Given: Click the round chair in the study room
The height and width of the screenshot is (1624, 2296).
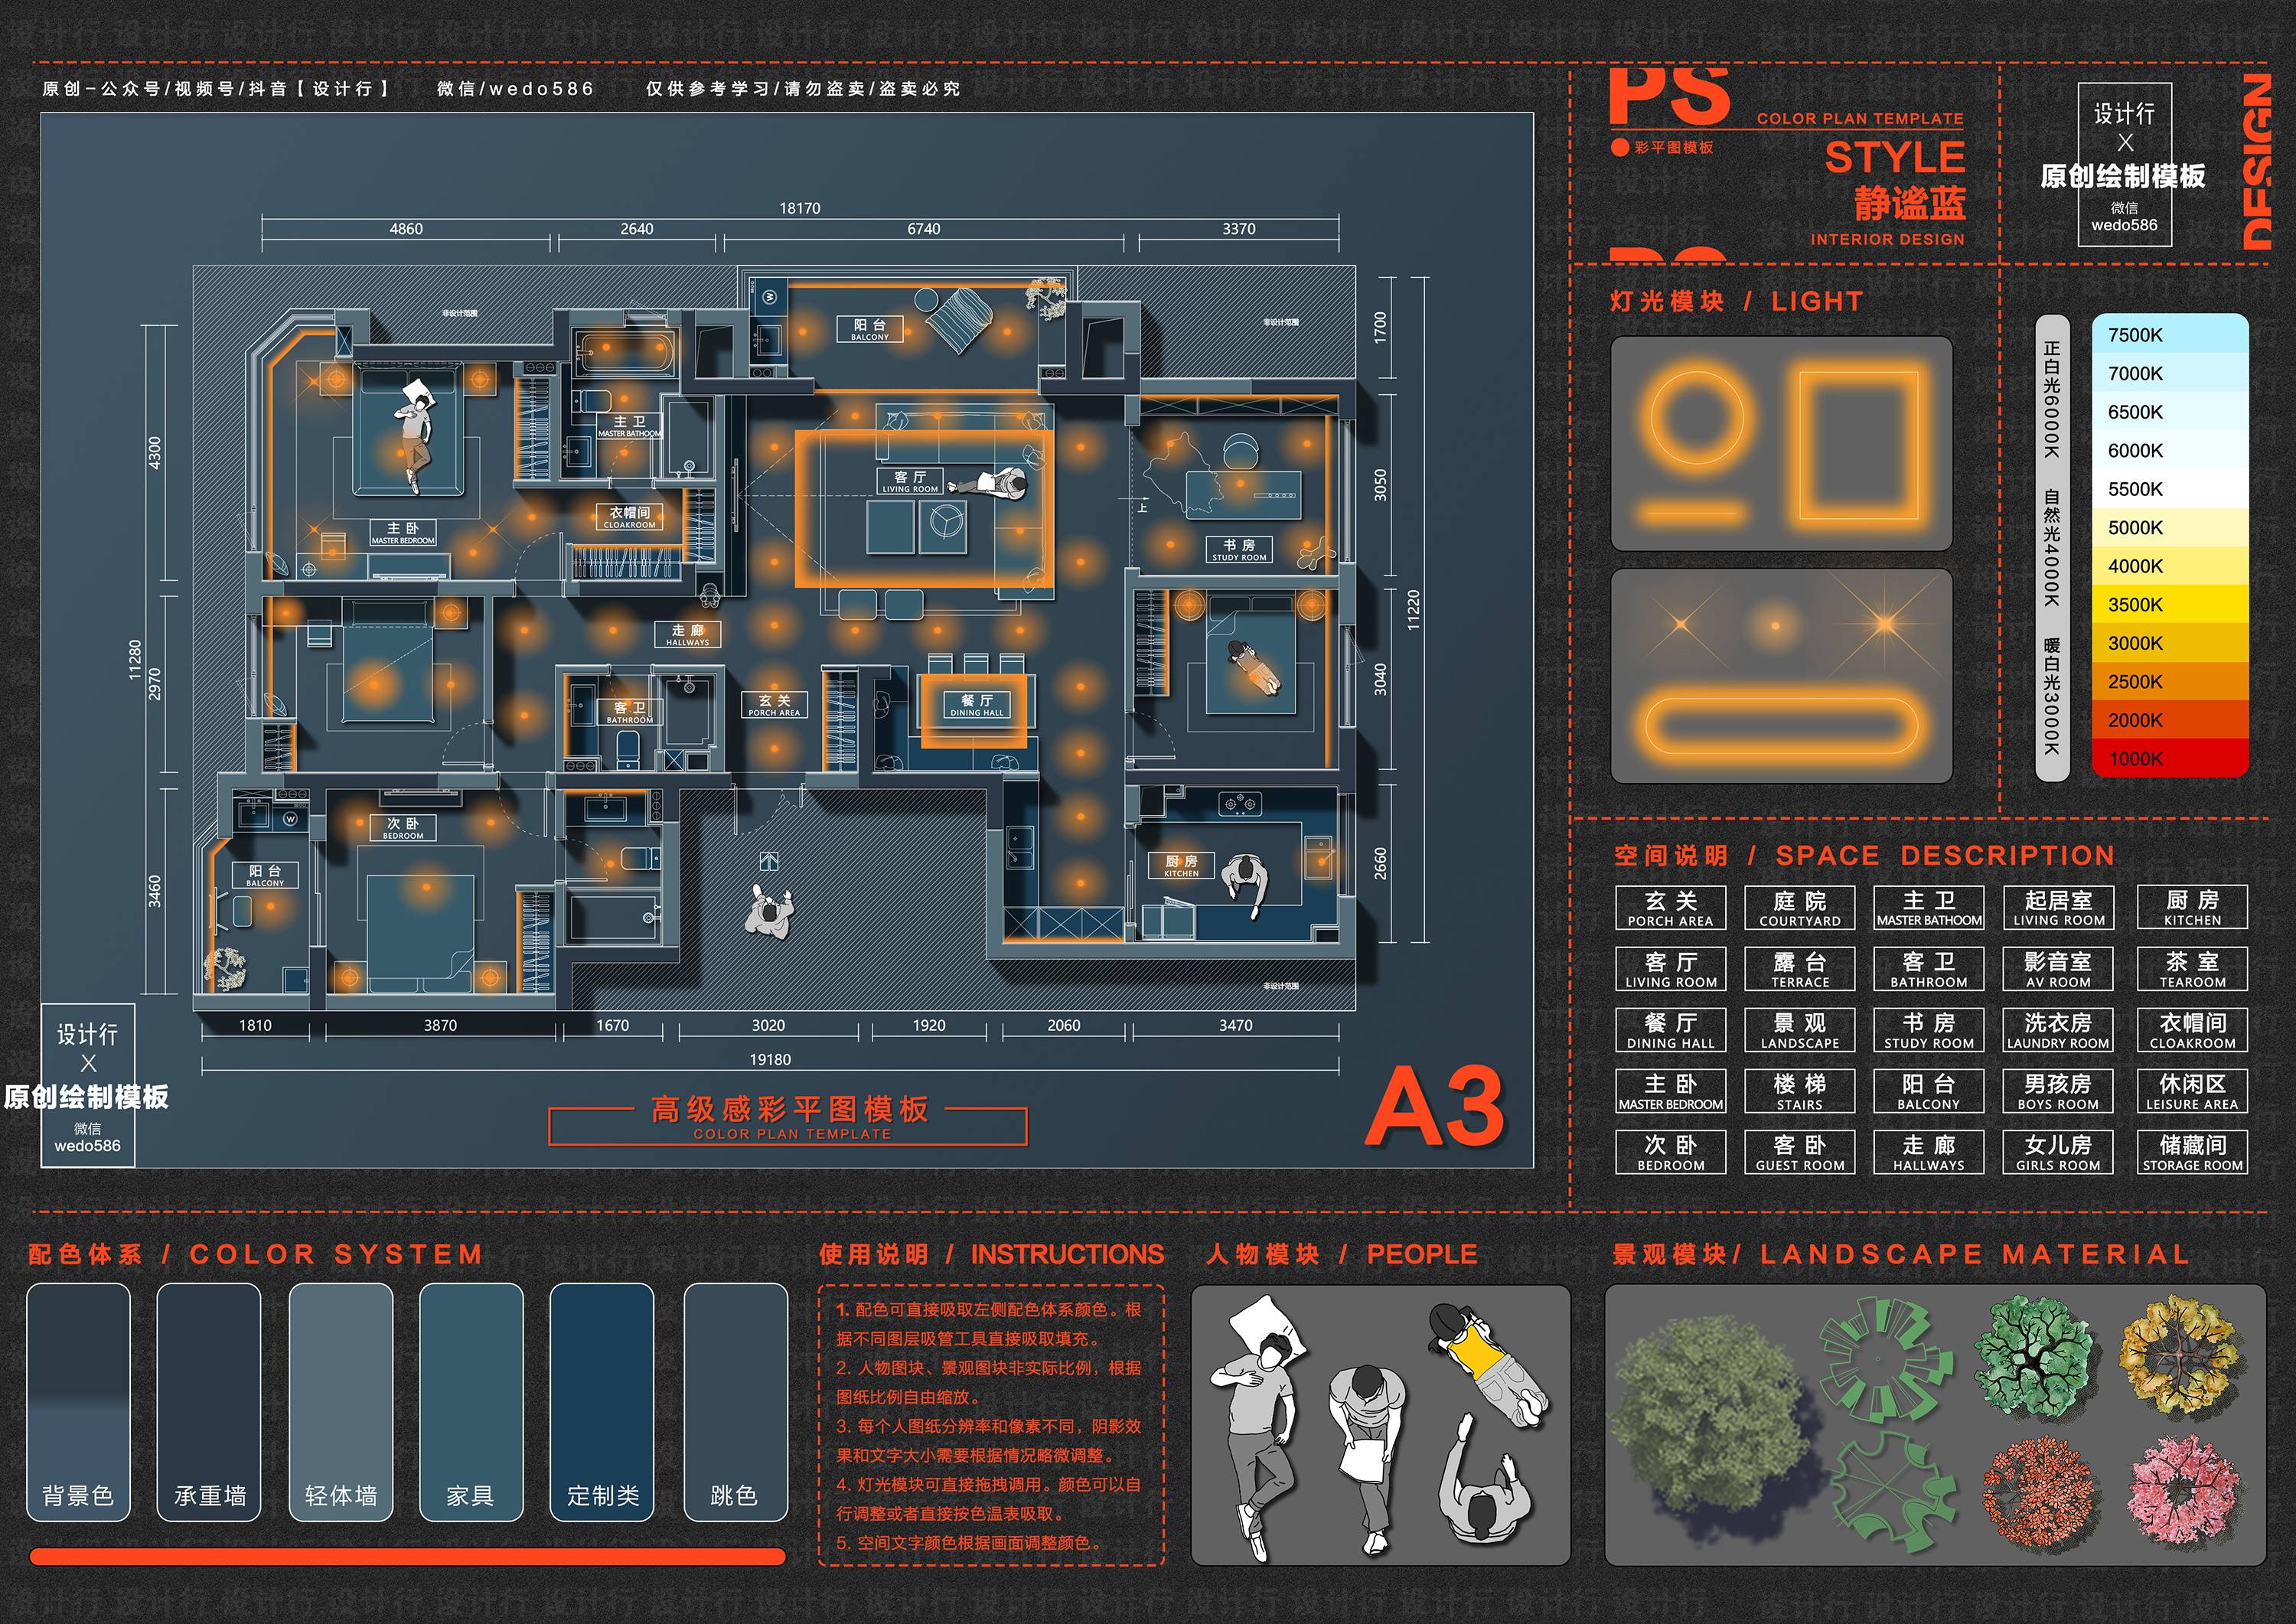Looking at the screenshot, I should [1240, 452].
